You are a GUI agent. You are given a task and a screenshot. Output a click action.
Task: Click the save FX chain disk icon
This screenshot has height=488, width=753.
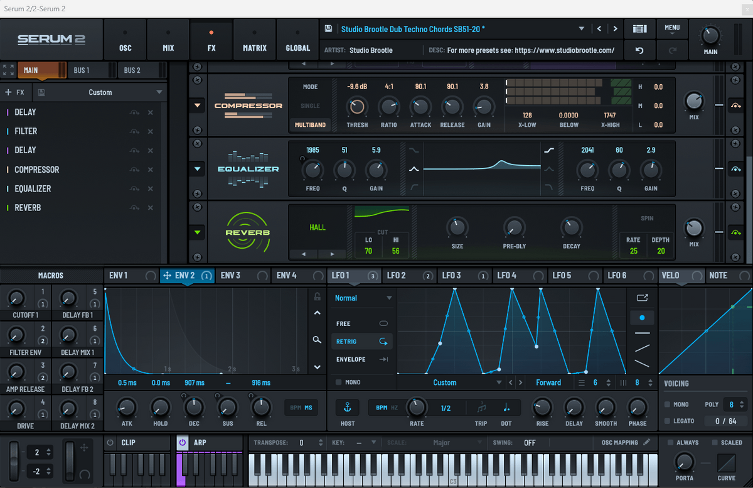[41, 92]
